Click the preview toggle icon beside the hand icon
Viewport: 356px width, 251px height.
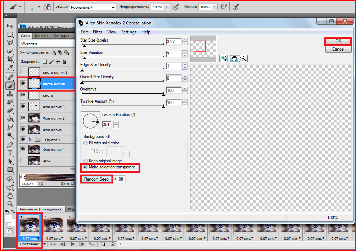[x=224, y=59]
